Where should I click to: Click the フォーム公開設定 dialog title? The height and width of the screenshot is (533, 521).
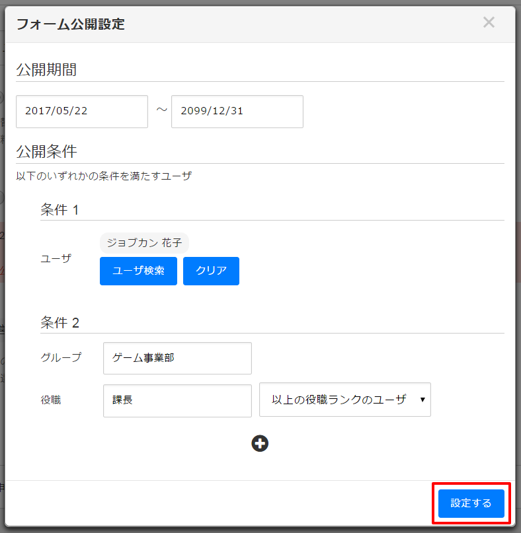[x=70, y=24]
